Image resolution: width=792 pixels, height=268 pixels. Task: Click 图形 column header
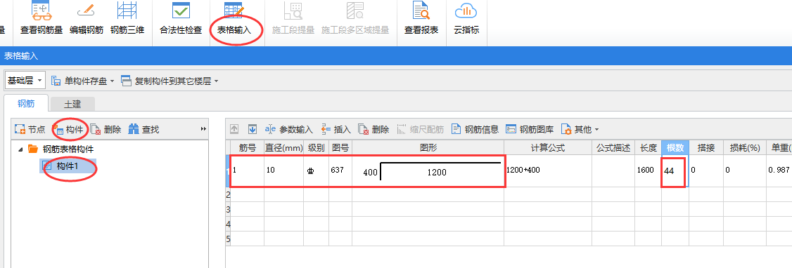(428, 148)
